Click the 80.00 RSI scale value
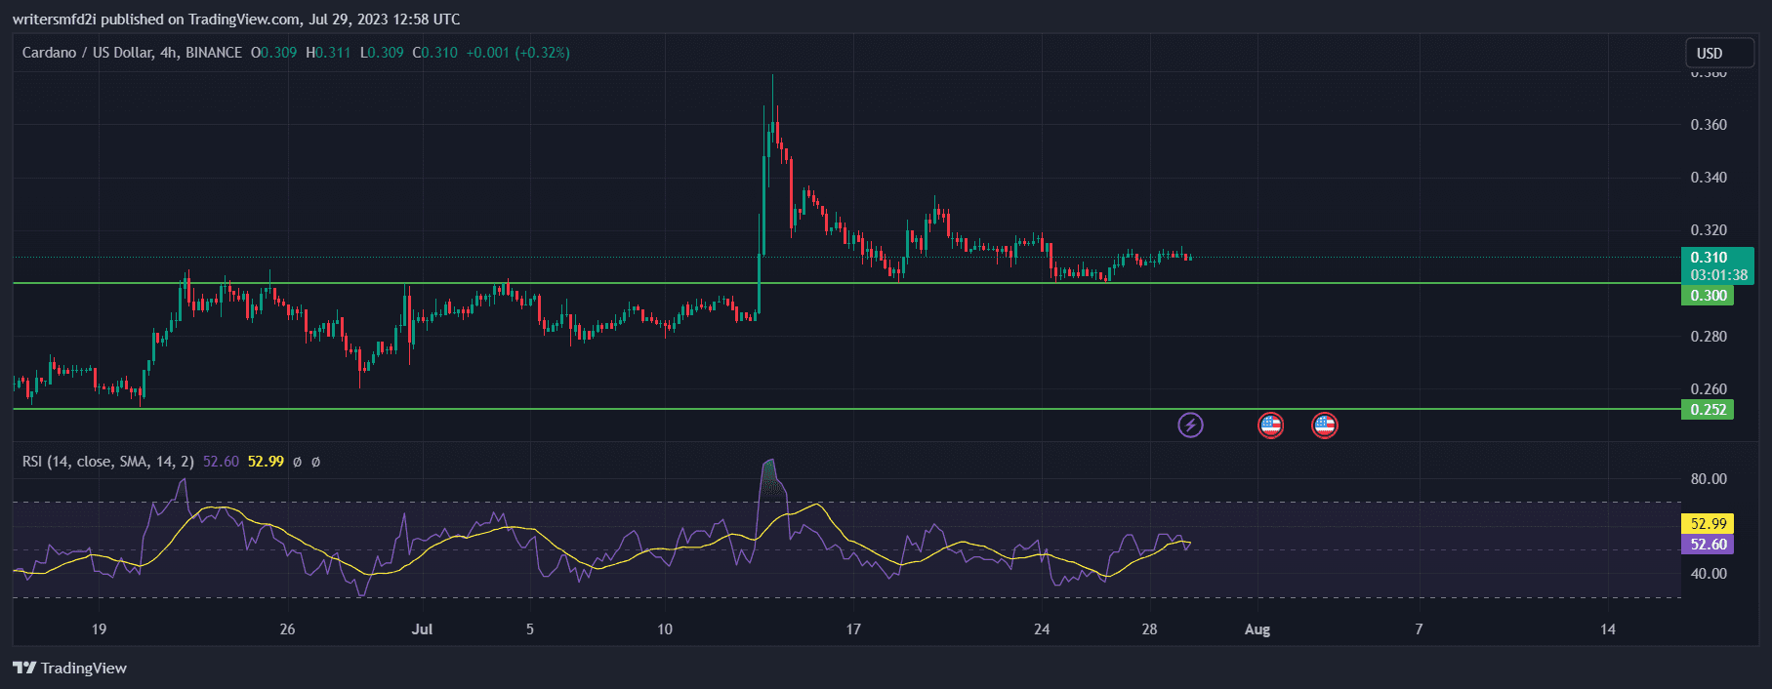Viewport: 1772px width, 689px height. (x=1709, y=479)
